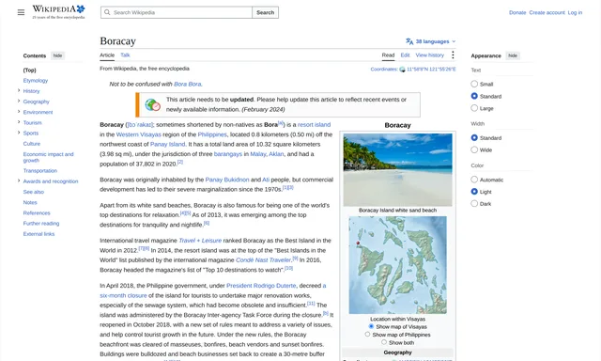
Task: Open the main menu hamburger icon
Action: tap(21, 12)
